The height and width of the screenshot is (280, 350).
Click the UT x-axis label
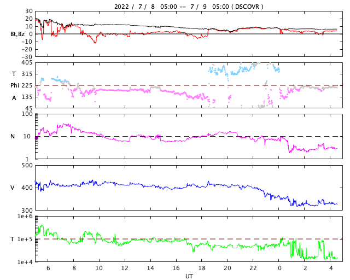189,276
